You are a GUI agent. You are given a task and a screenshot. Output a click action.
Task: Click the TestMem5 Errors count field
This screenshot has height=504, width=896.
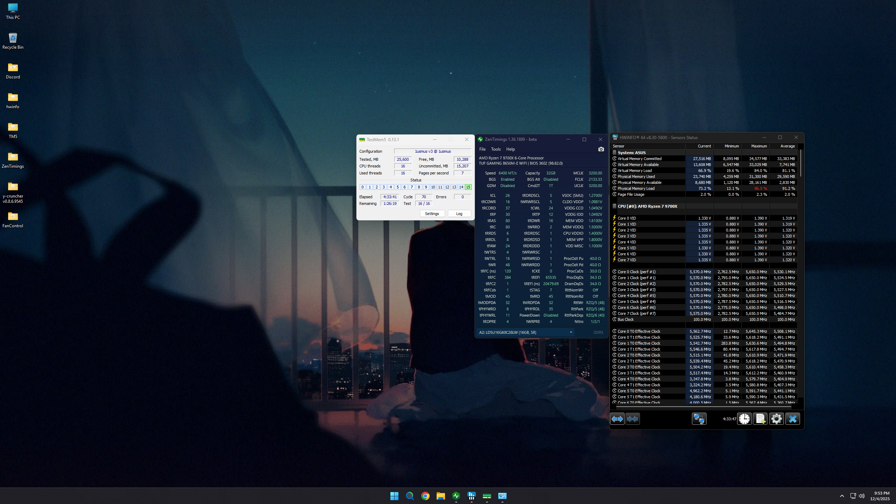point(462,197)
